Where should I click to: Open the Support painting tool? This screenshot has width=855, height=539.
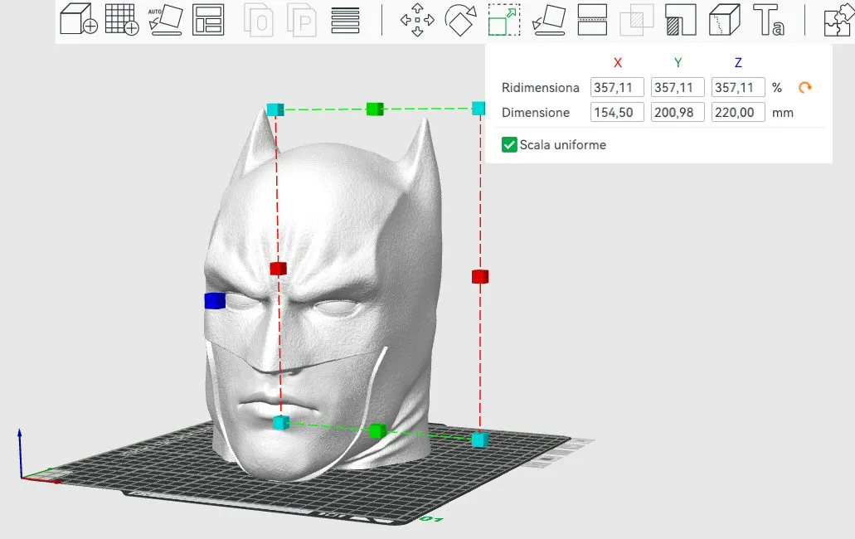click(x=681, y=20)
